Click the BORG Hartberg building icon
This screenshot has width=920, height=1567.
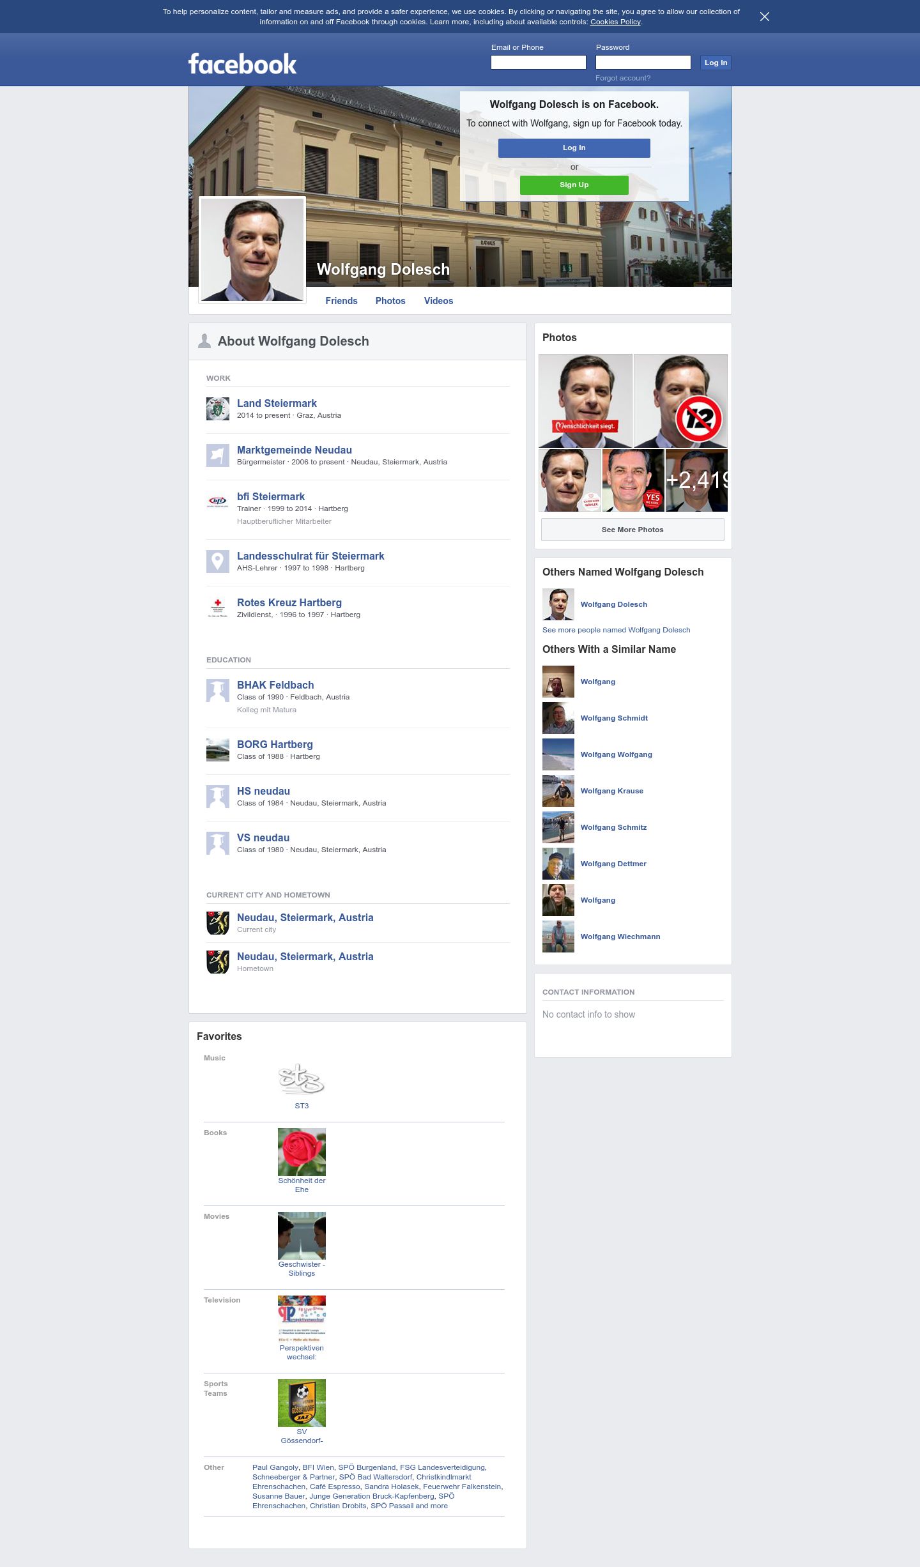coord(218,750)
